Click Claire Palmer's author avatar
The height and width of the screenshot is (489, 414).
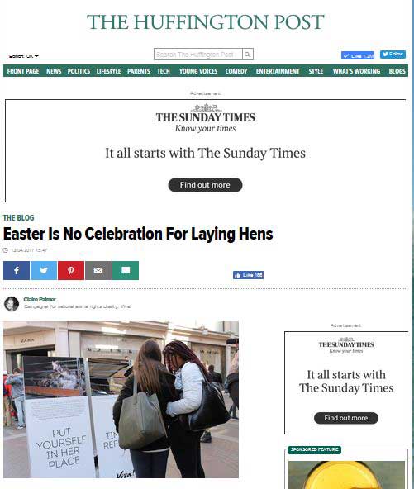pos(12,304)
